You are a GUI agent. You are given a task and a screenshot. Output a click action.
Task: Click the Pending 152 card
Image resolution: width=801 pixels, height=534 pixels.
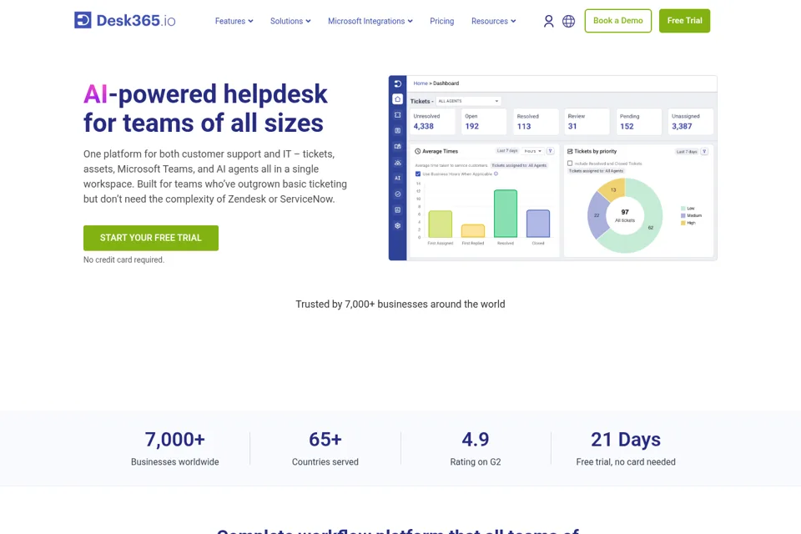coord(638,122)
